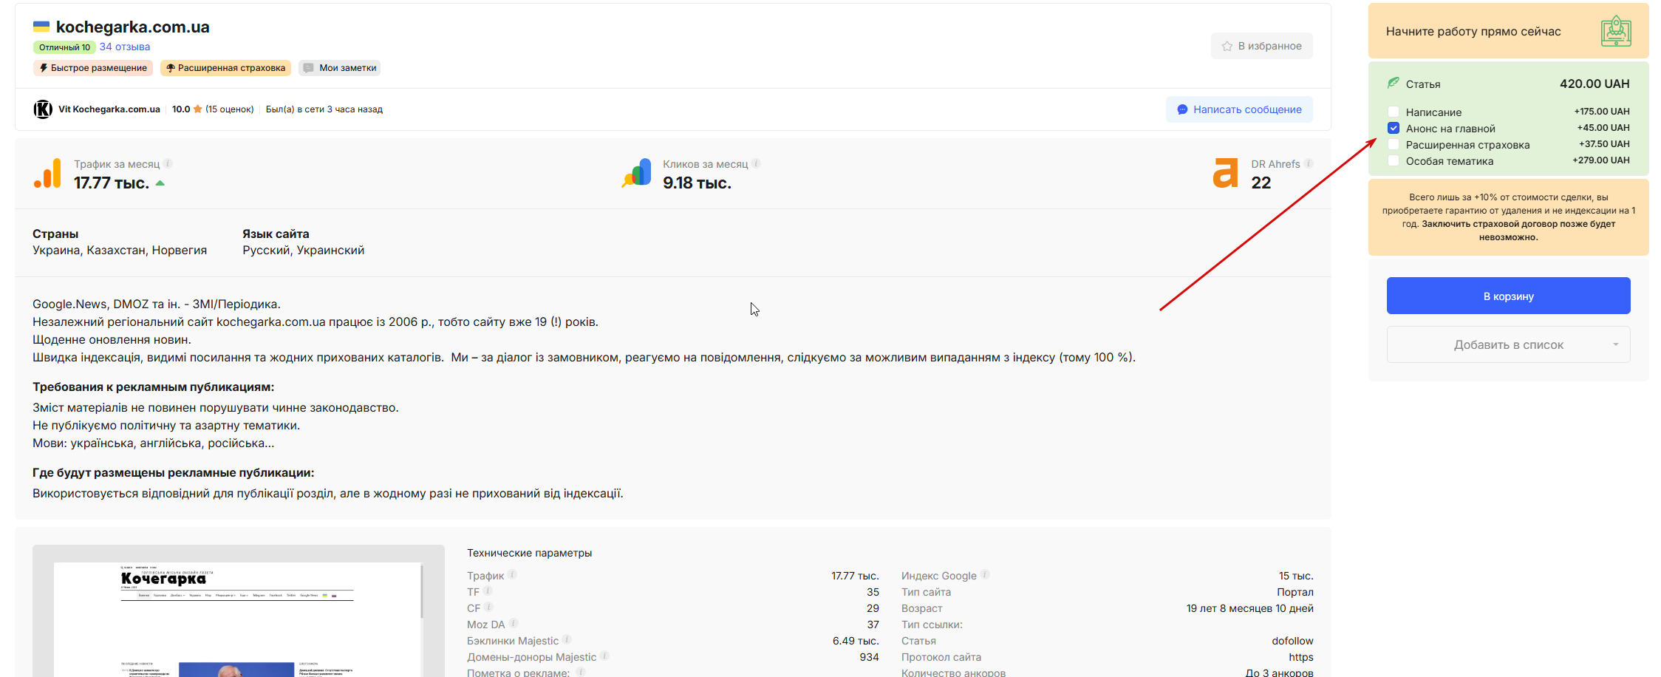Click the +45.00 UAH price for Анонс на главной
Viewport: 1661px width, 677px height.
1603,128
